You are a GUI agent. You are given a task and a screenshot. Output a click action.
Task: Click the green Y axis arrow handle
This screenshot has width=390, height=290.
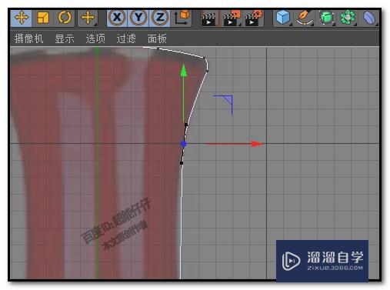pyautogui.click(x=184, y=70)
